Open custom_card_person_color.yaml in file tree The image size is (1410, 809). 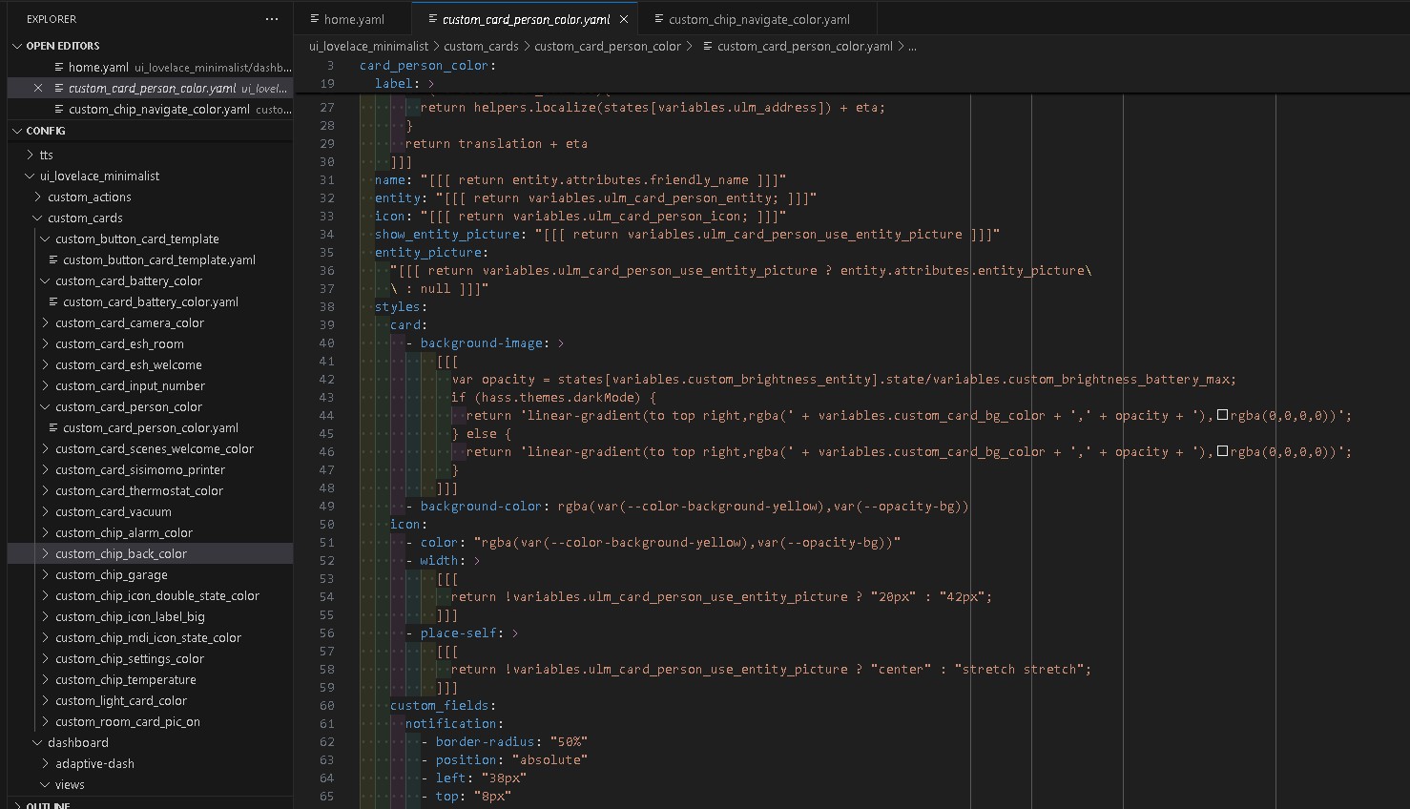[151, 427]
